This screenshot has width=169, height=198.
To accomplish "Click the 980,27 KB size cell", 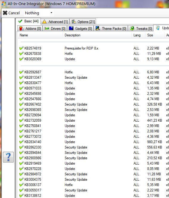I will coord(154,142).
